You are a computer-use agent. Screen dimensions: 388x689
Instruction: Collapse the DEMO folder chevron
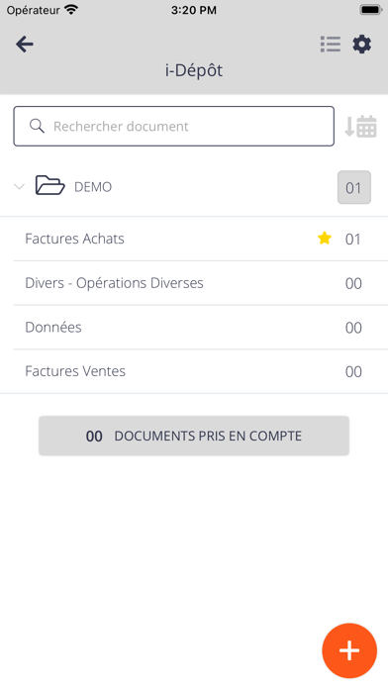[19, 187]
